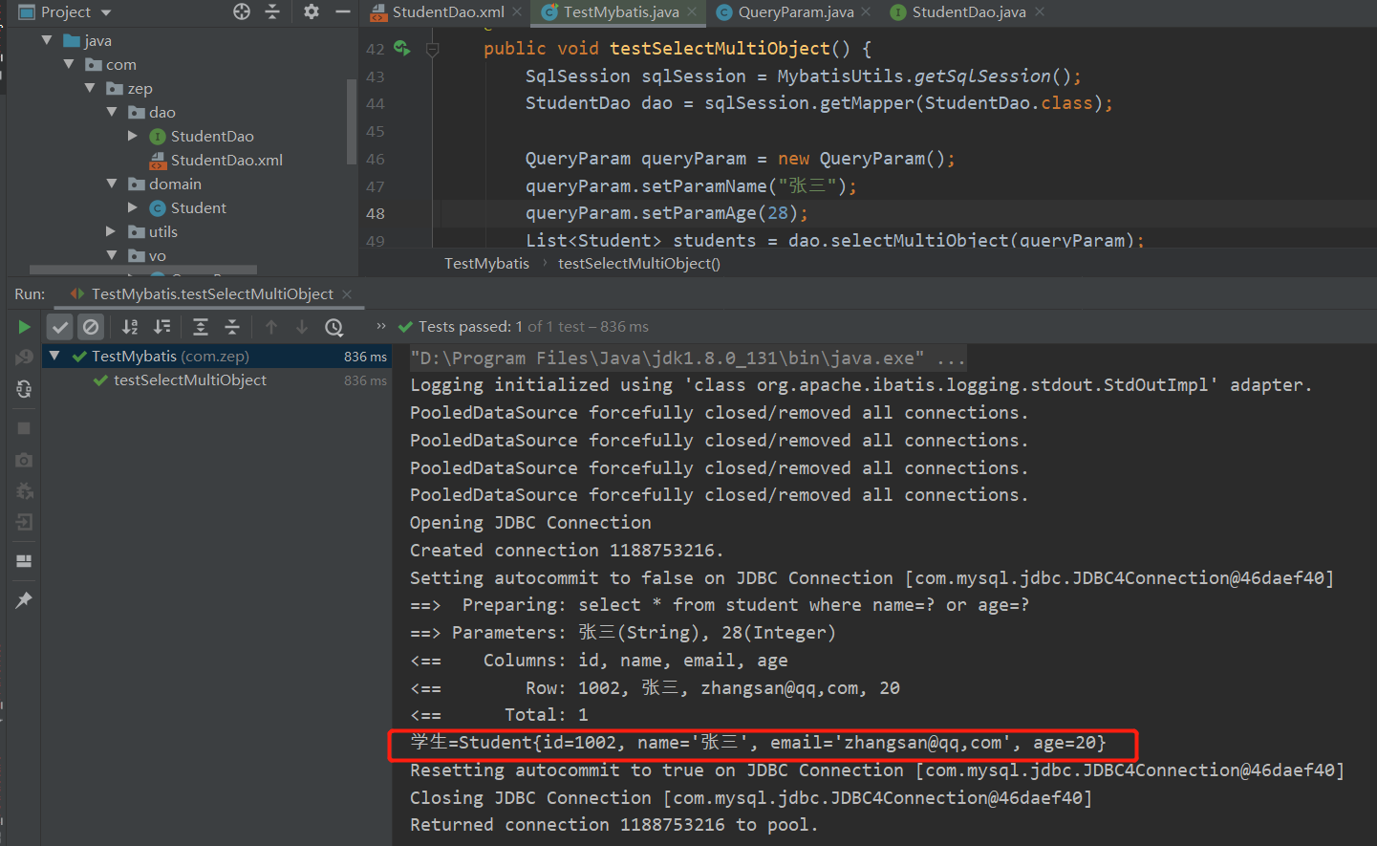This screenshot has height=846, width=1377.
Task: Expand the utils package
Action: point(111,231)
